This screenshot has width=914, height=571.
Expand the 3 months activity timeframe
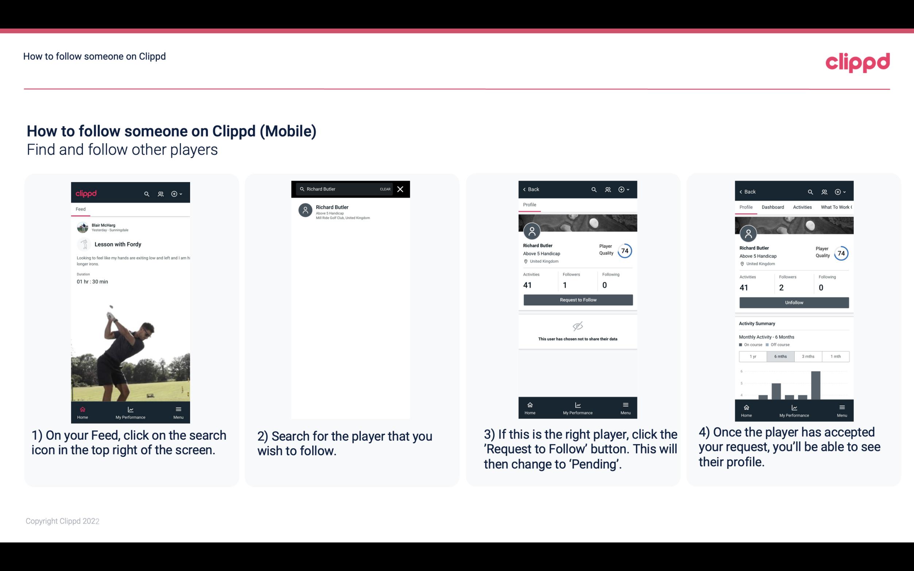coord(808,356)
